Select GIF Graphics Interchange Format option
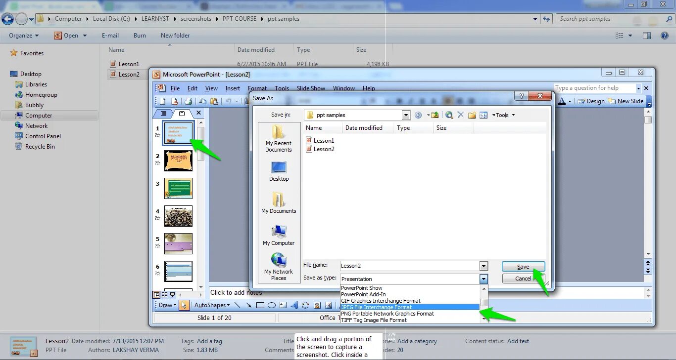Screen dimensions: 676x360 [x=410, y=301]
